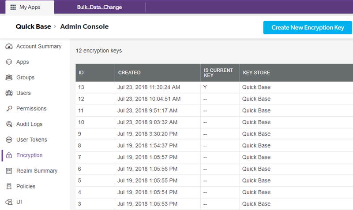Screen dimensions: 353x210
Task: Follow the Quick Base breadcrumb link
Action: click(x=34, y=26)
